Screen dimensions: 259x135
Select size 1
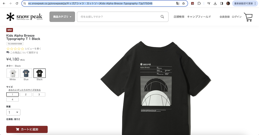tap(12, 94)
